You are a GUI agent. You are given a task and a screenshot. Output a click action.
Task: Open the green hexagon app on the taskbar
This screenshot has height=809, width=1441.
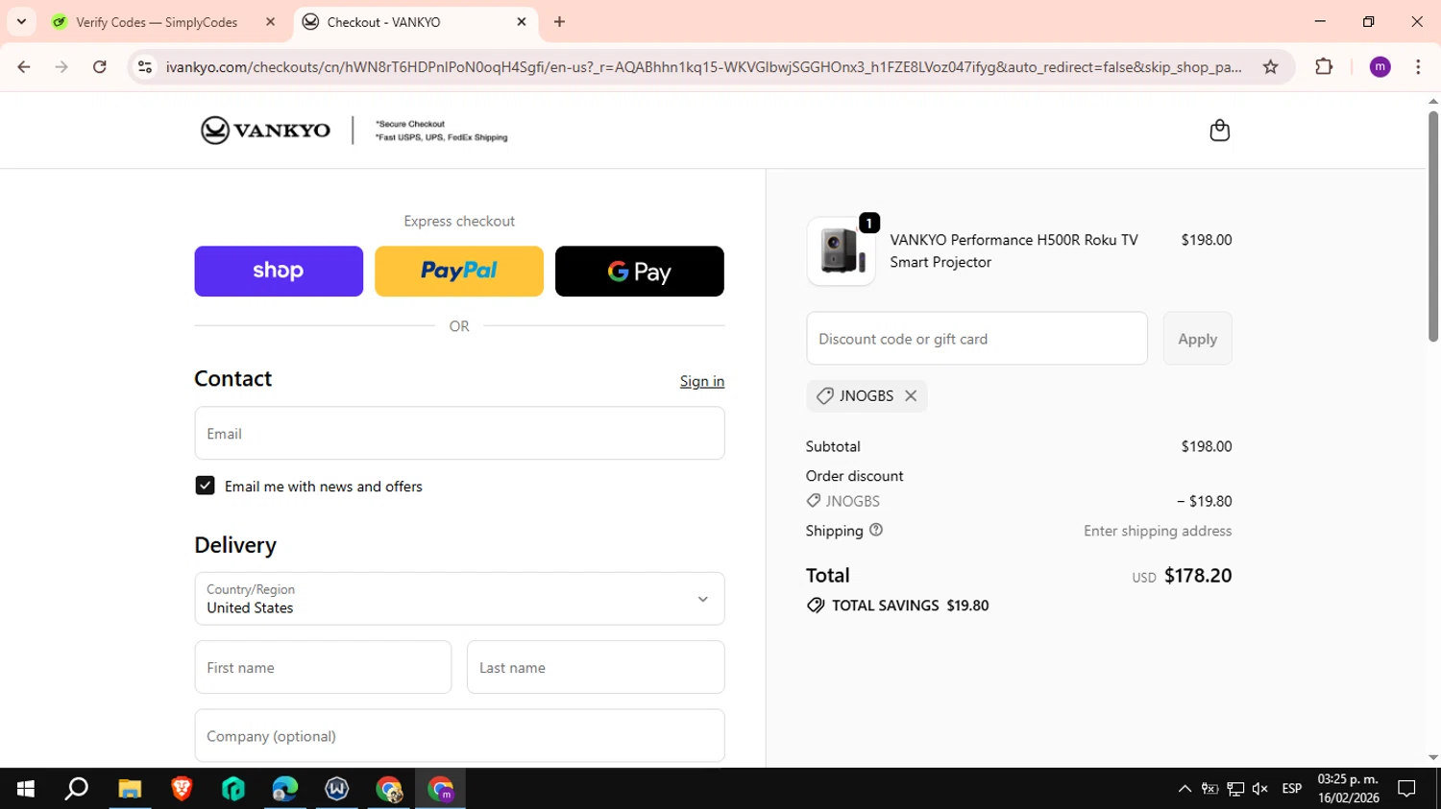click(x=233, y=789)
